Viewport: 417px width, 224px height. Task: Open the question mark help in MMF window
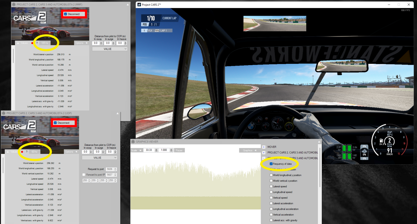point(37,43)
